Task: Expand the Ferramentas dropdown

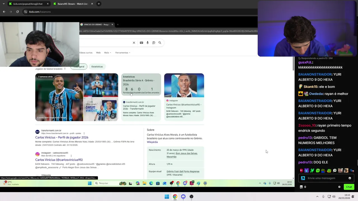Action: [x=123, y=52]
